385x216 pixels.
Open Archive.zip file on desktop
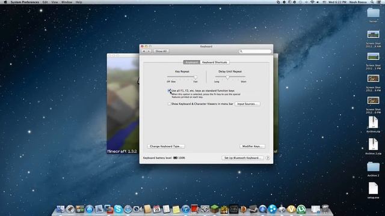[x=373, y=125]
